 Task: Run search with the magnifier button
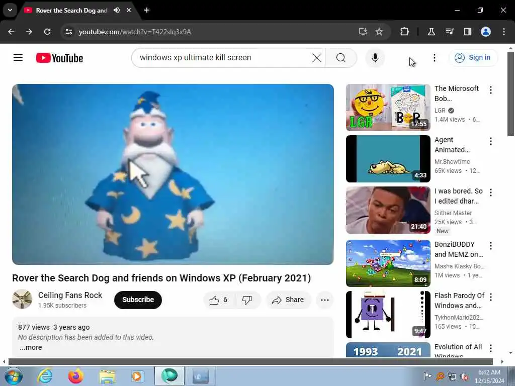pyautogui.click(x=341, y=58)
